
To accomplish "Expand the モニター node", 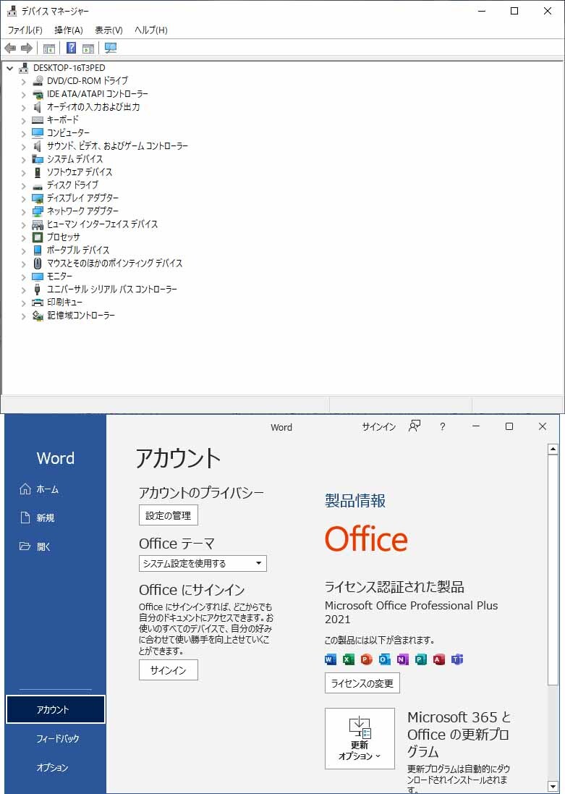I will (23, 276).
